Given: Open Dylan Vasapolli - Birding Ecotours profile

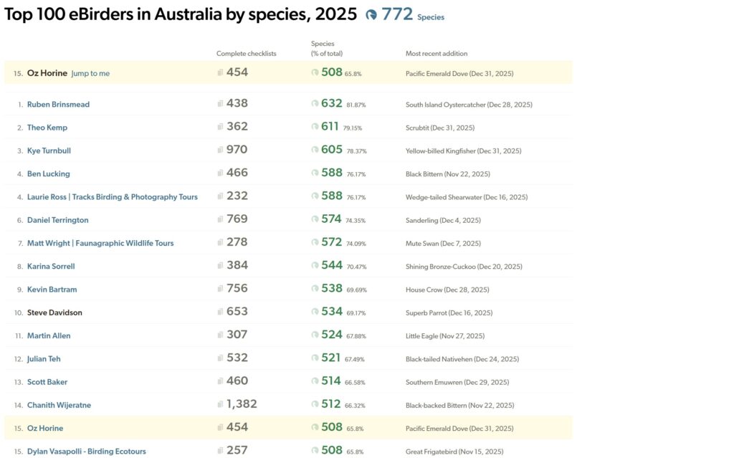Looking at the screenshot, I should (x=86, y=452).
